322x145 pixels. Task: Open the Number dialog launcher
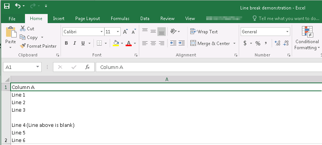tap(289, 55)
